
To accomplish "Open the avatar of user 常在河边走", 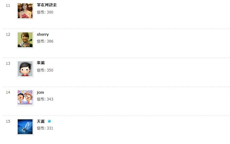I will [x=25, y=11].
